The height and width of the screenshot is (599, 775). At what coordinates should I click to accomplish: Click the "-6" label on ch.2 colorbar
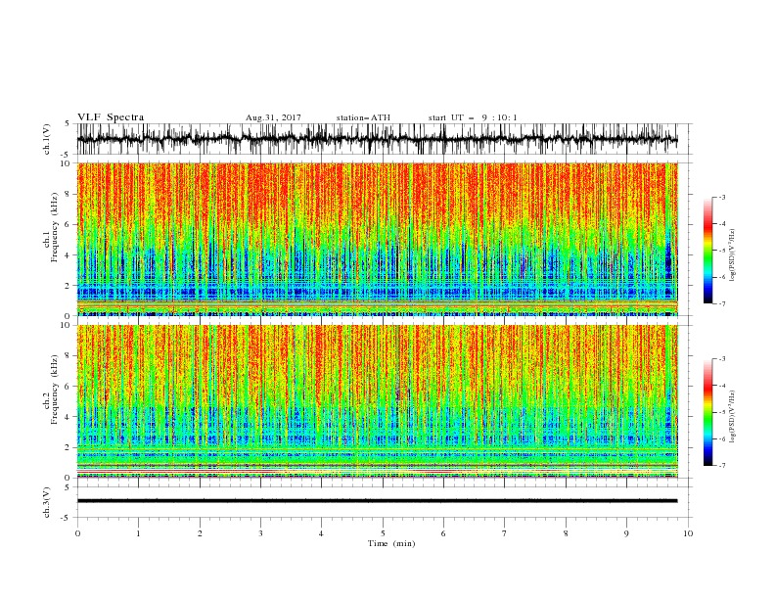click(x=722, y=438)
